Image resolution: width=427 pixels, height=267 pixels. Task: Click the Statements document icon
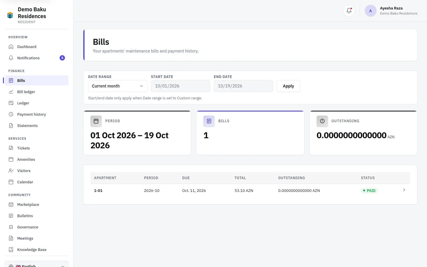point(11,125)
